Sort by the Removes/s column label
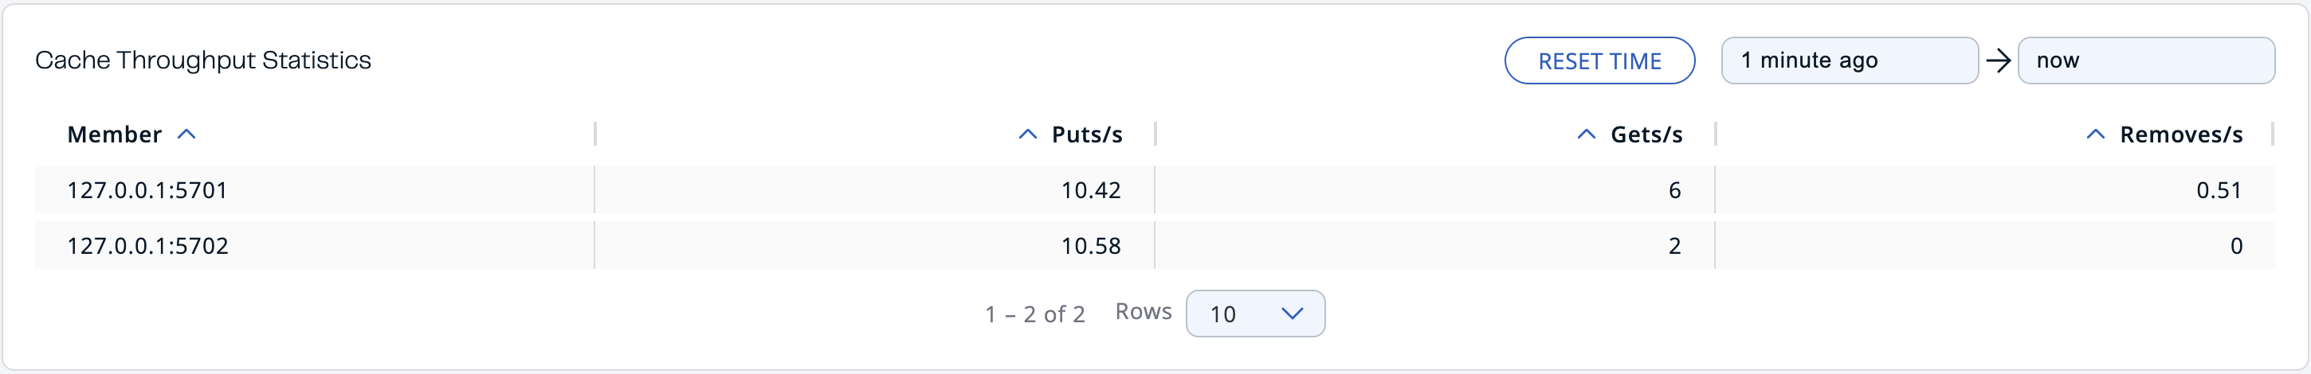This screenshot has width=2311, height=374. coord(2181,134)
